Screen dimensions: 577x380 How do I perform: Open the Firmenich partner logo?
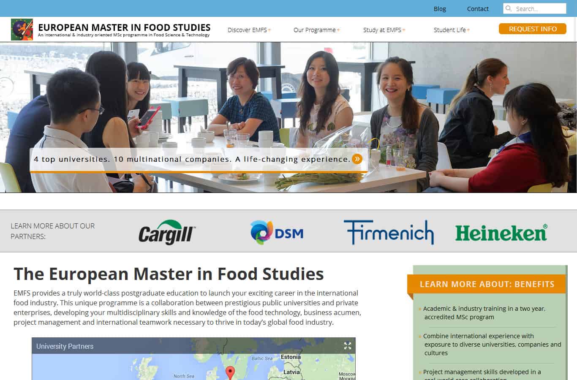click(389, 232)
